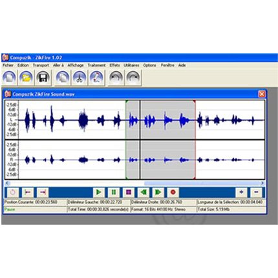
Task: Click the Open folder toolbar icon
Action: tap(26, 78)
